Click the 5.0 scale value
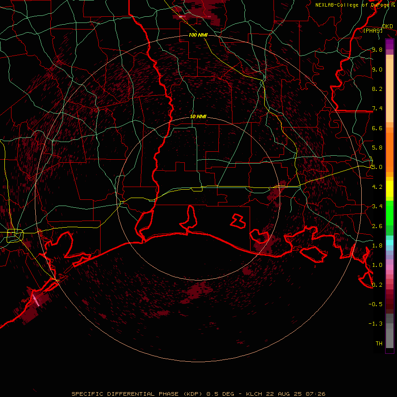This screenshot has width=397, height=397. (377, 167)
